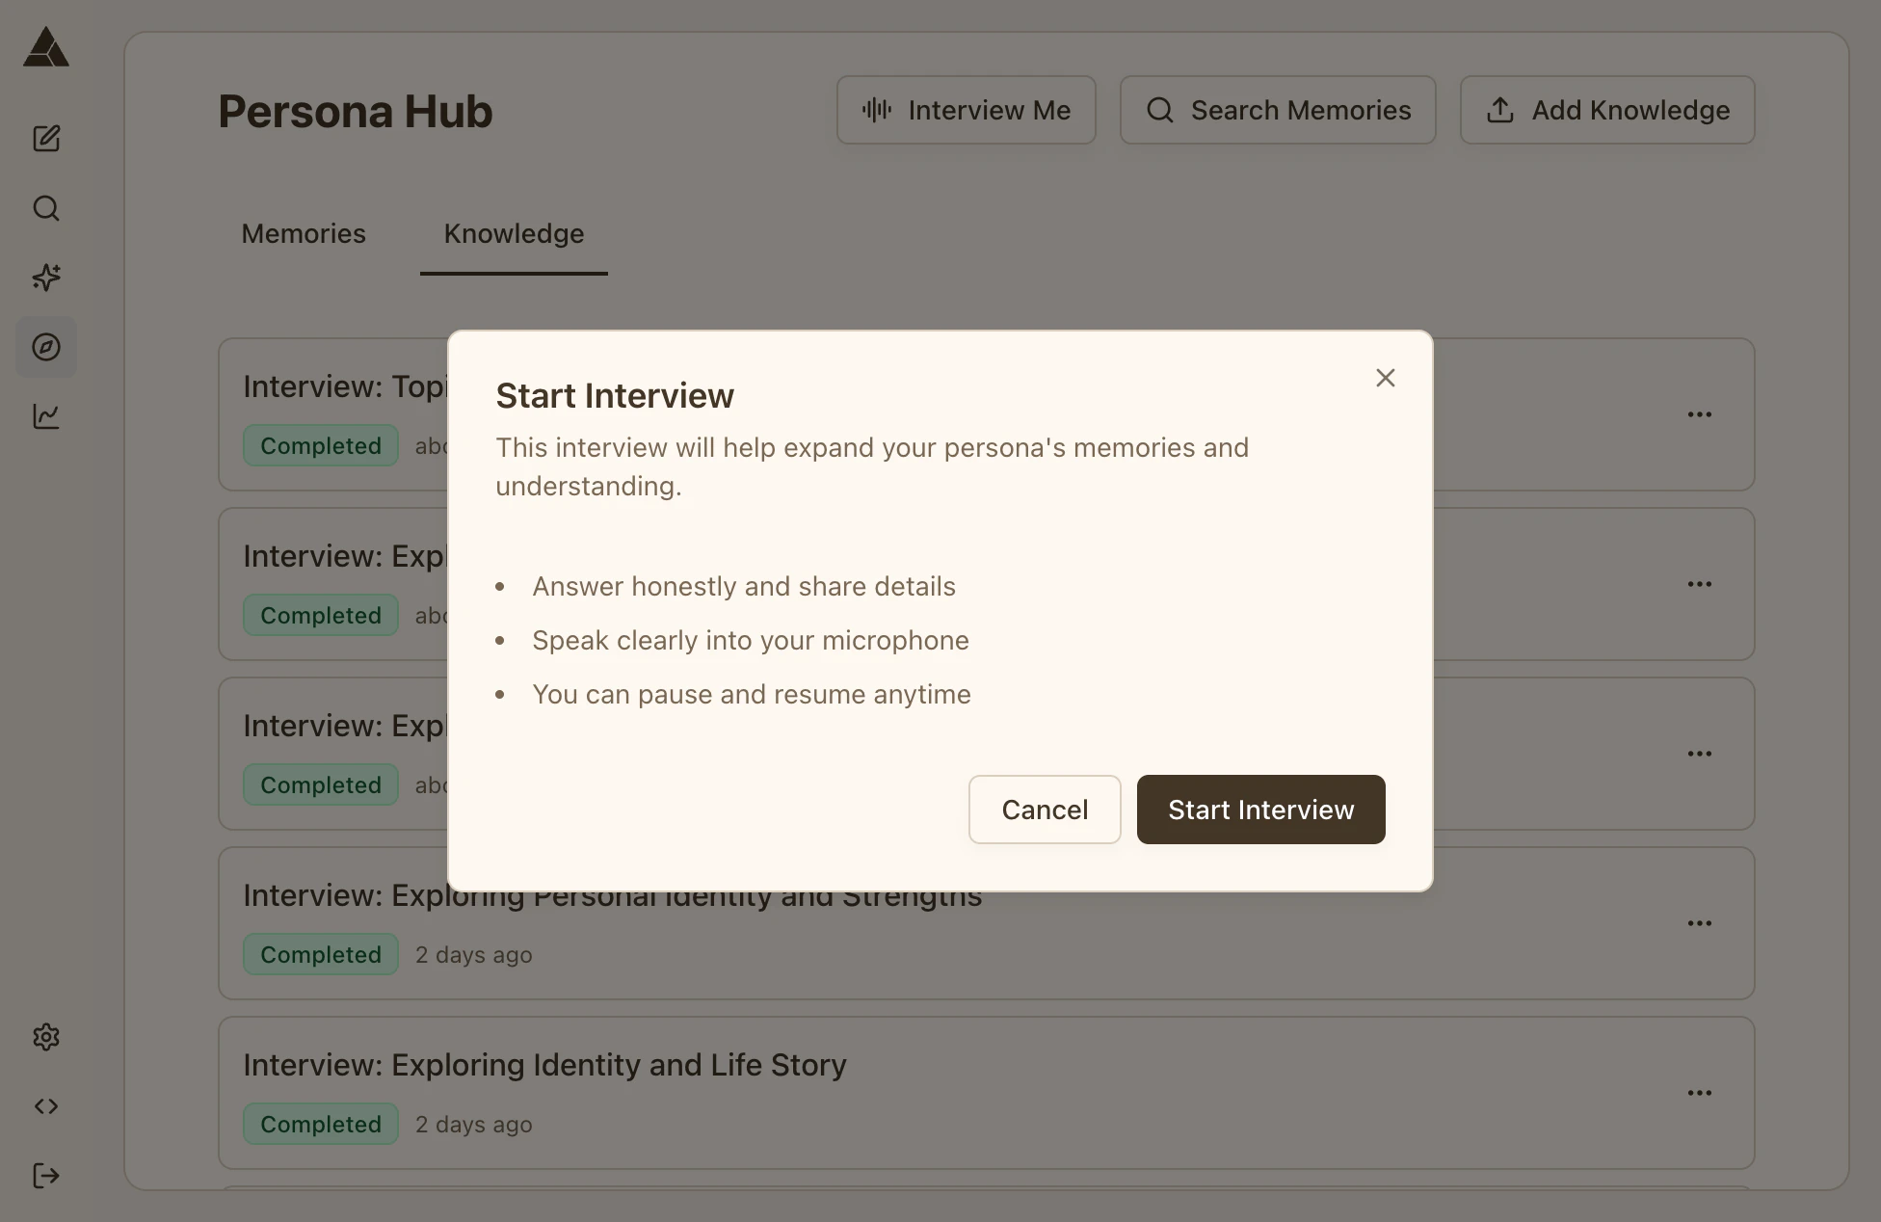Cancel the Start Interview dialog
This screenshot has height=1222, width=1881.
tap(1045, 810)
